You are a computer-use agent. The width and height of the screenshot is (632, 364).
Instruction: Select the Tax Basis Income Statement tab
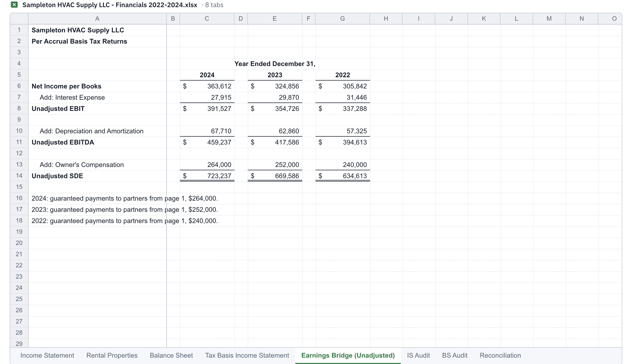pos(247,355)
